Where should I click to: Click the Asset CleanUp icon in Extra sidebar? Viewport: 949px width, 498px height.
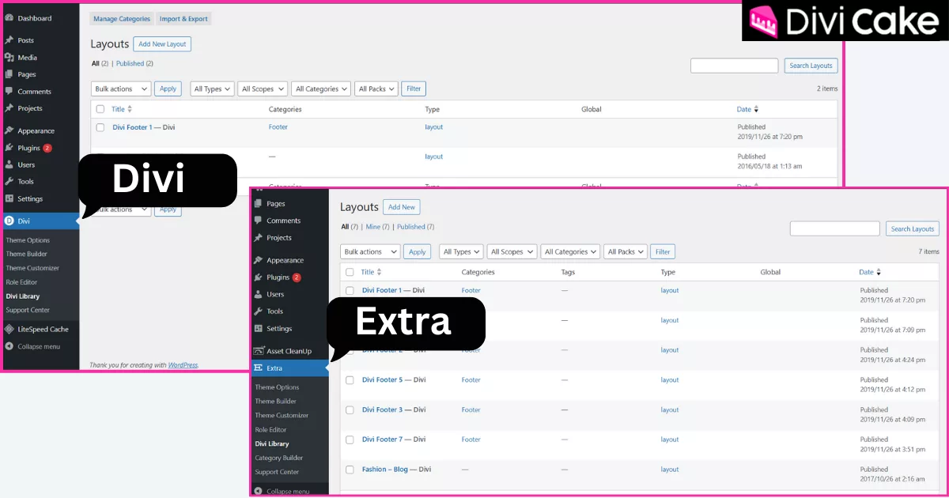259,351
